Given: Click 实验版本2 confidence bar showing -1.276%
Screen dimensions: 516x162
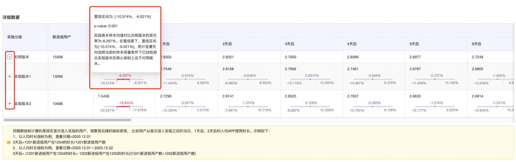Looking at the screenshot, I should coord(435,107).
